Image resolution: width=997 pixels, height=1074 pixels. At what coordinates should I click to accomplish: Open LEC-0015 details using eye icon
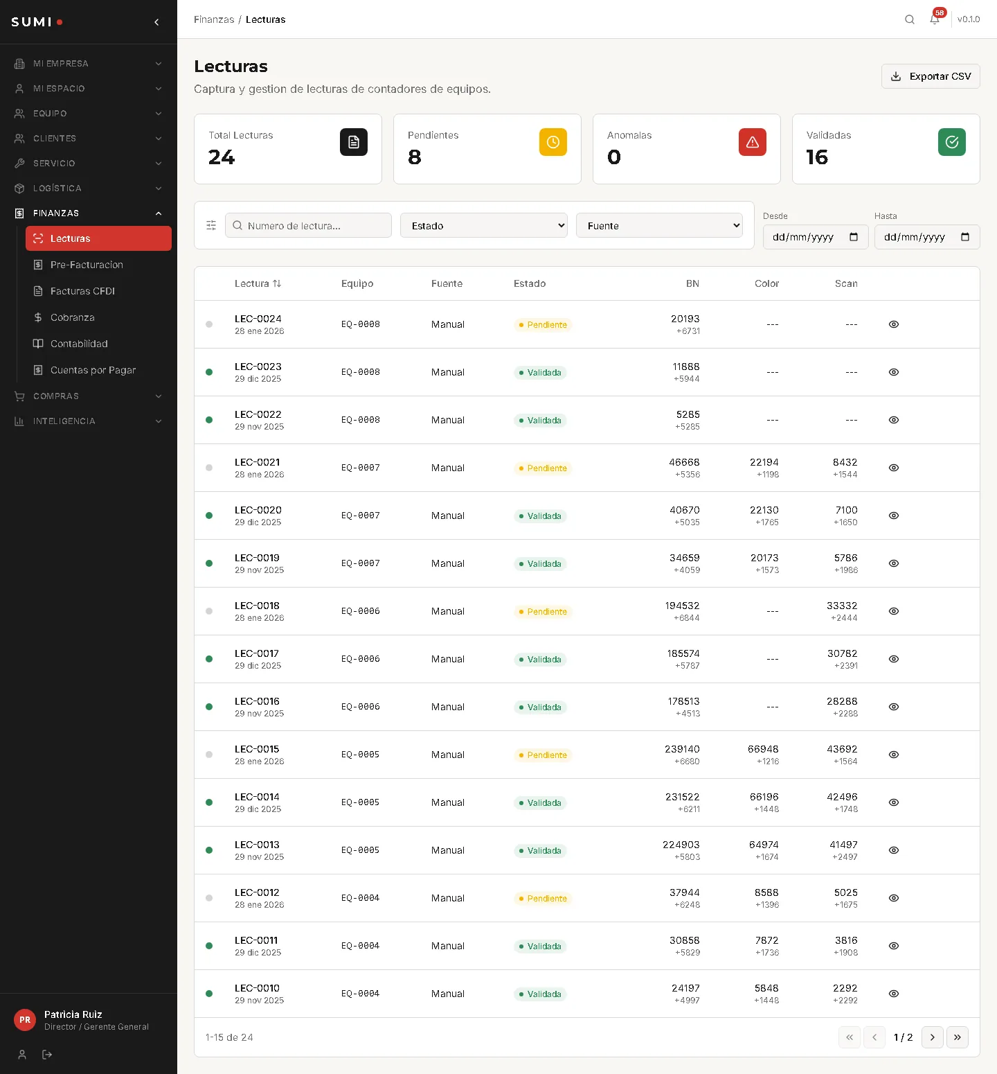click(894, 755)
